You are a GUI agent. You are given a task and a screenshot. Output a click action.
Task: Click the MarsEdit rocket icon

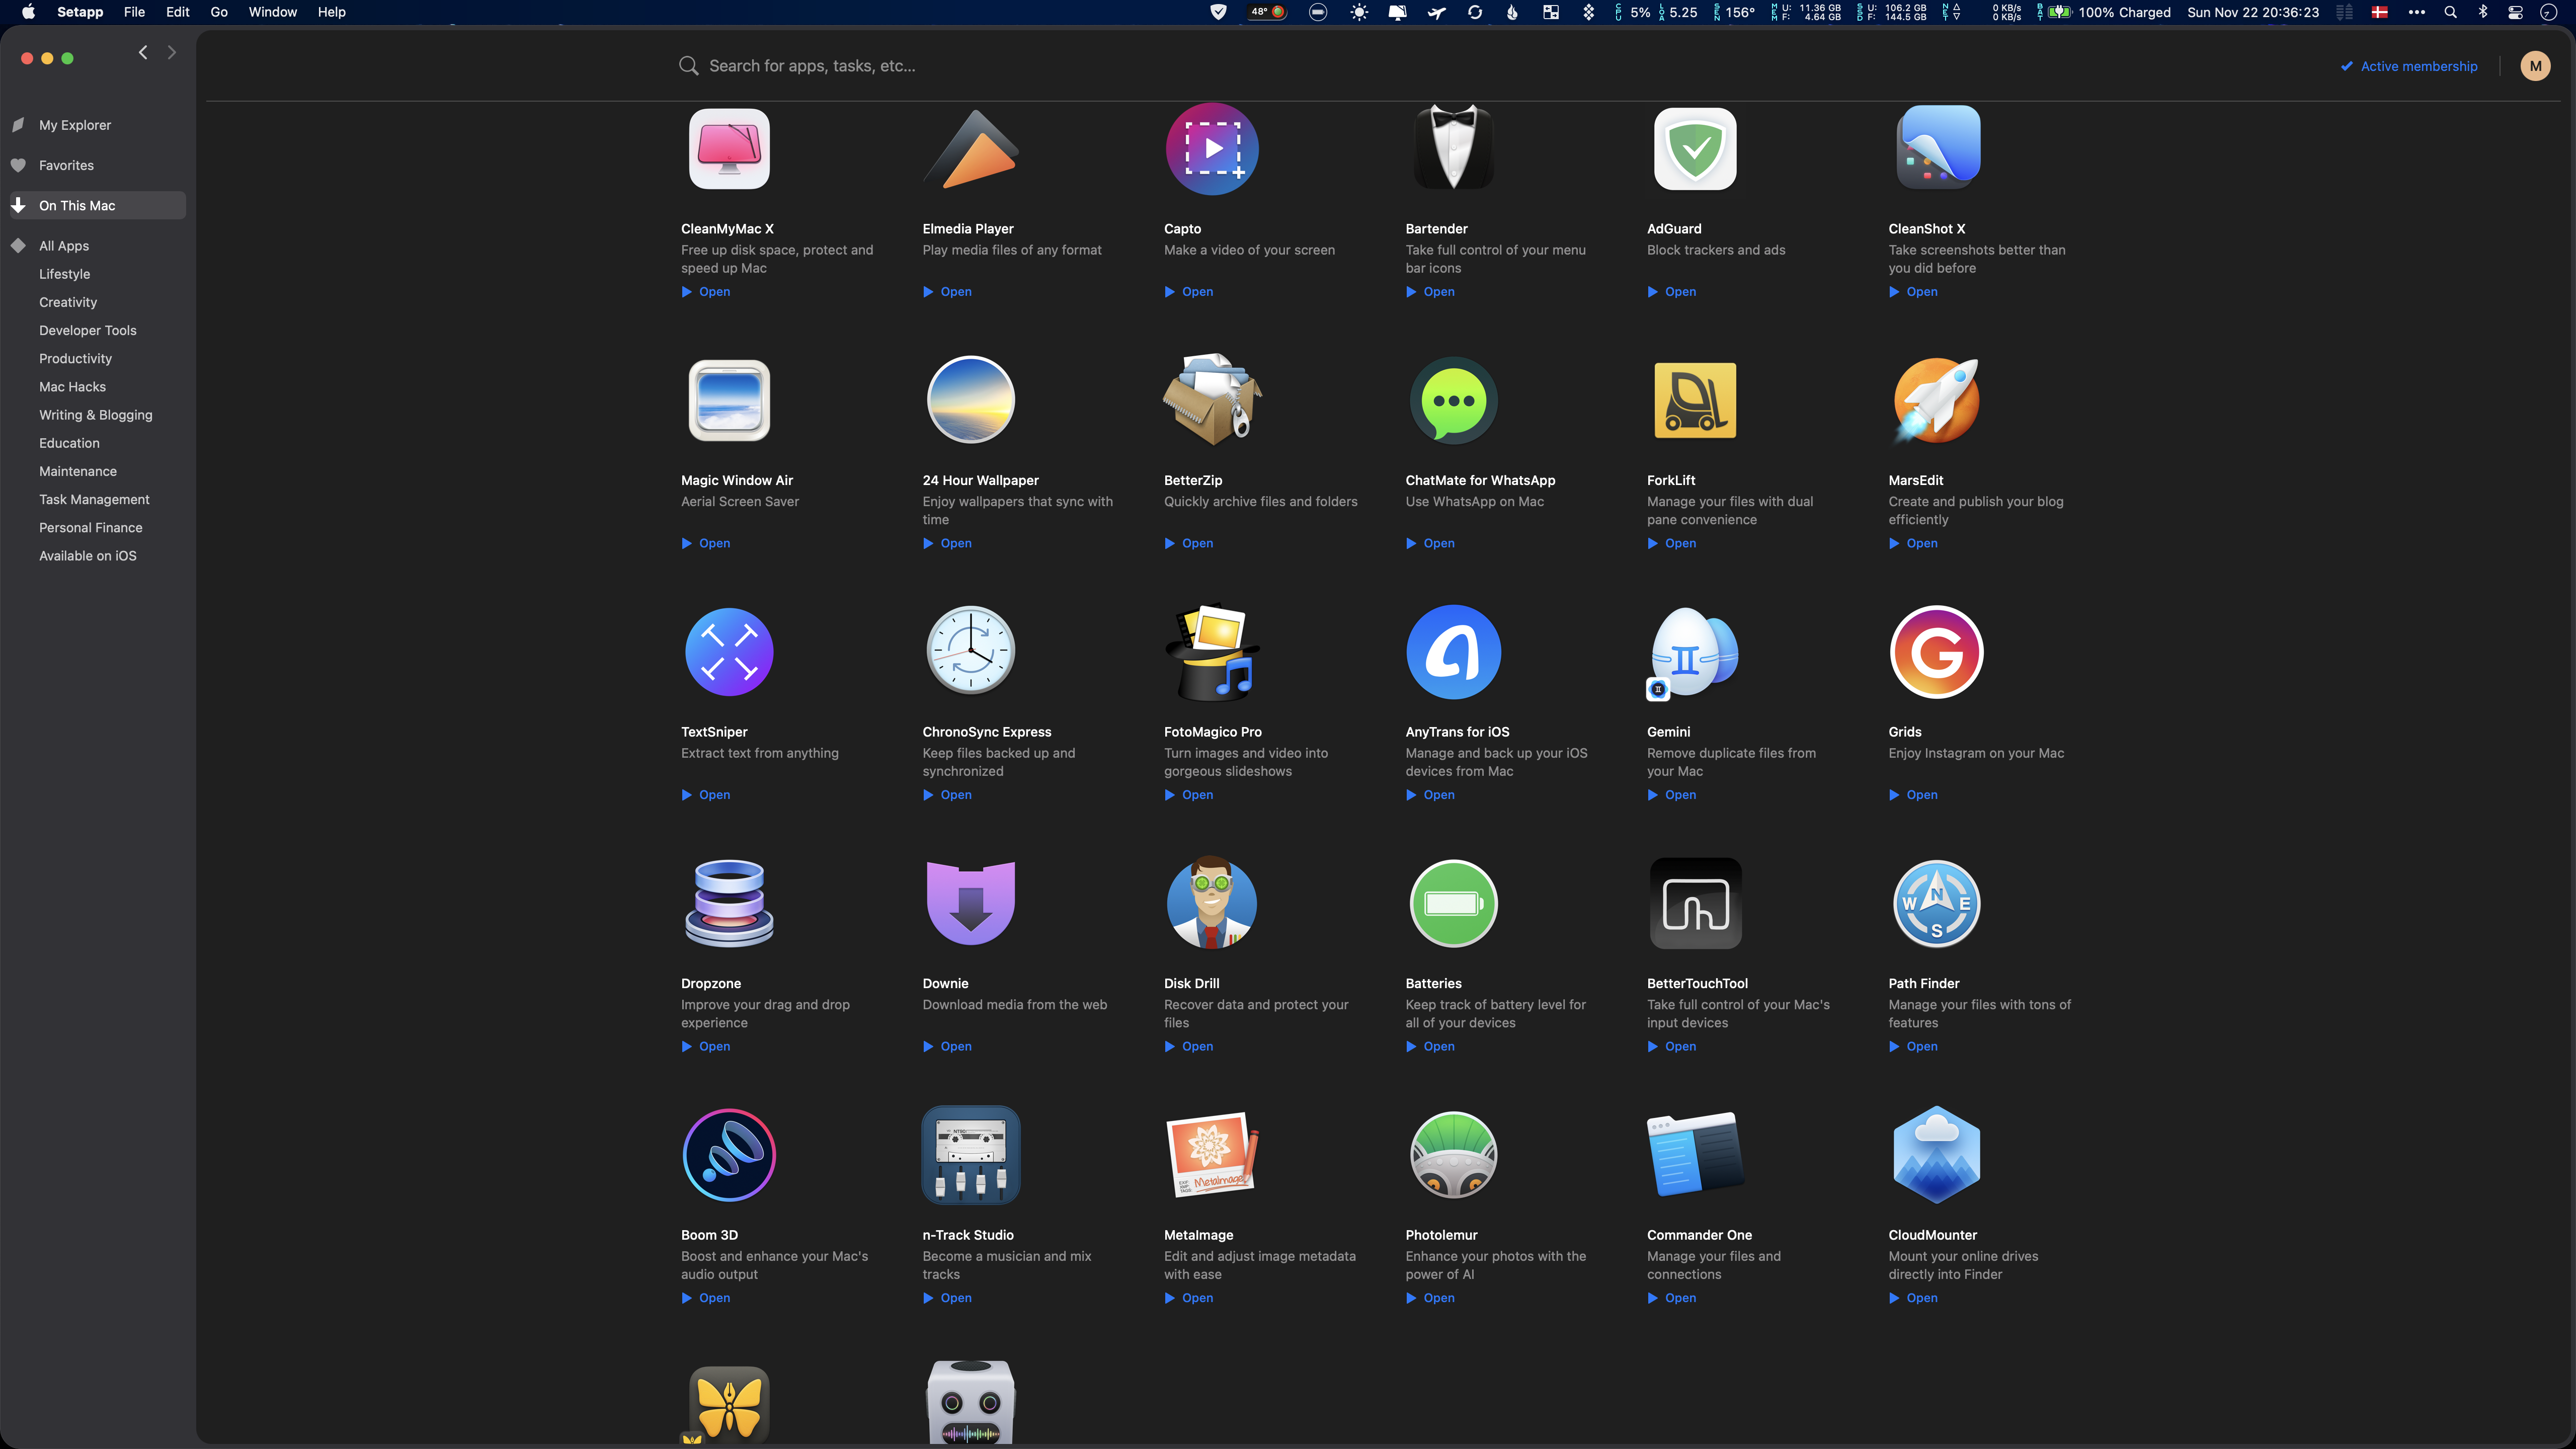[1937, 400]
